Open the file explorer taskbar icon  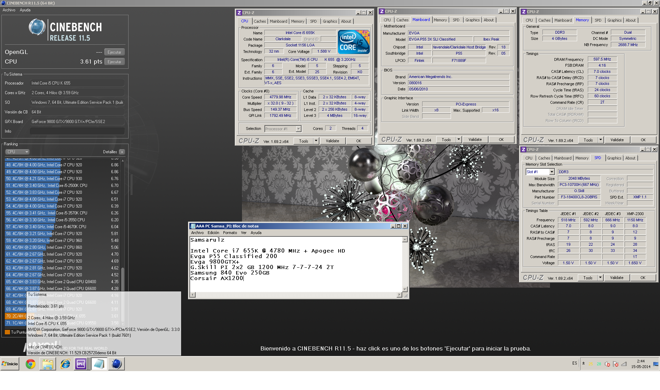click(48, 364)
